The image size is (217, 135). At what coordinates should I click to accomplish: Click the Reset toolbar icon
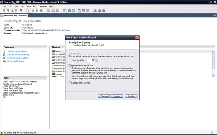(x=41, y=11)
